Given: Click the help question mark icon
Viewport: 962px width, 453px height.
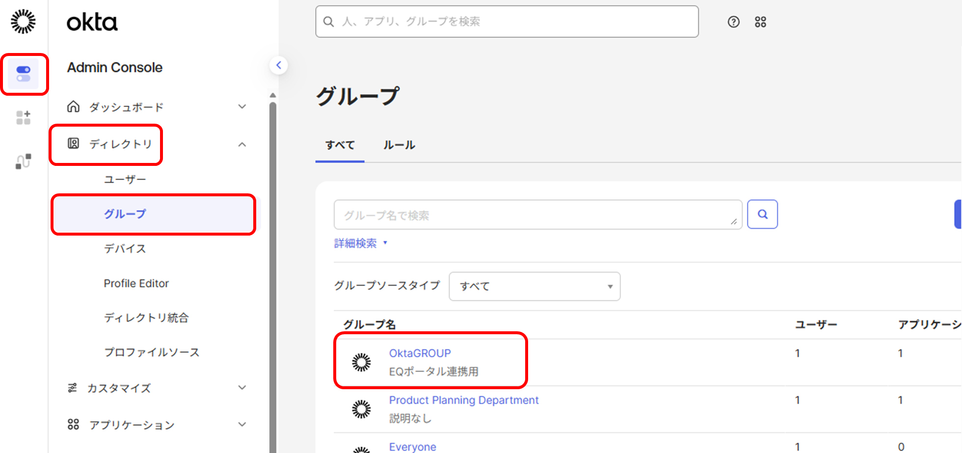Looking at the screenshot, I should pyautogui.click(x=733, y=22).
